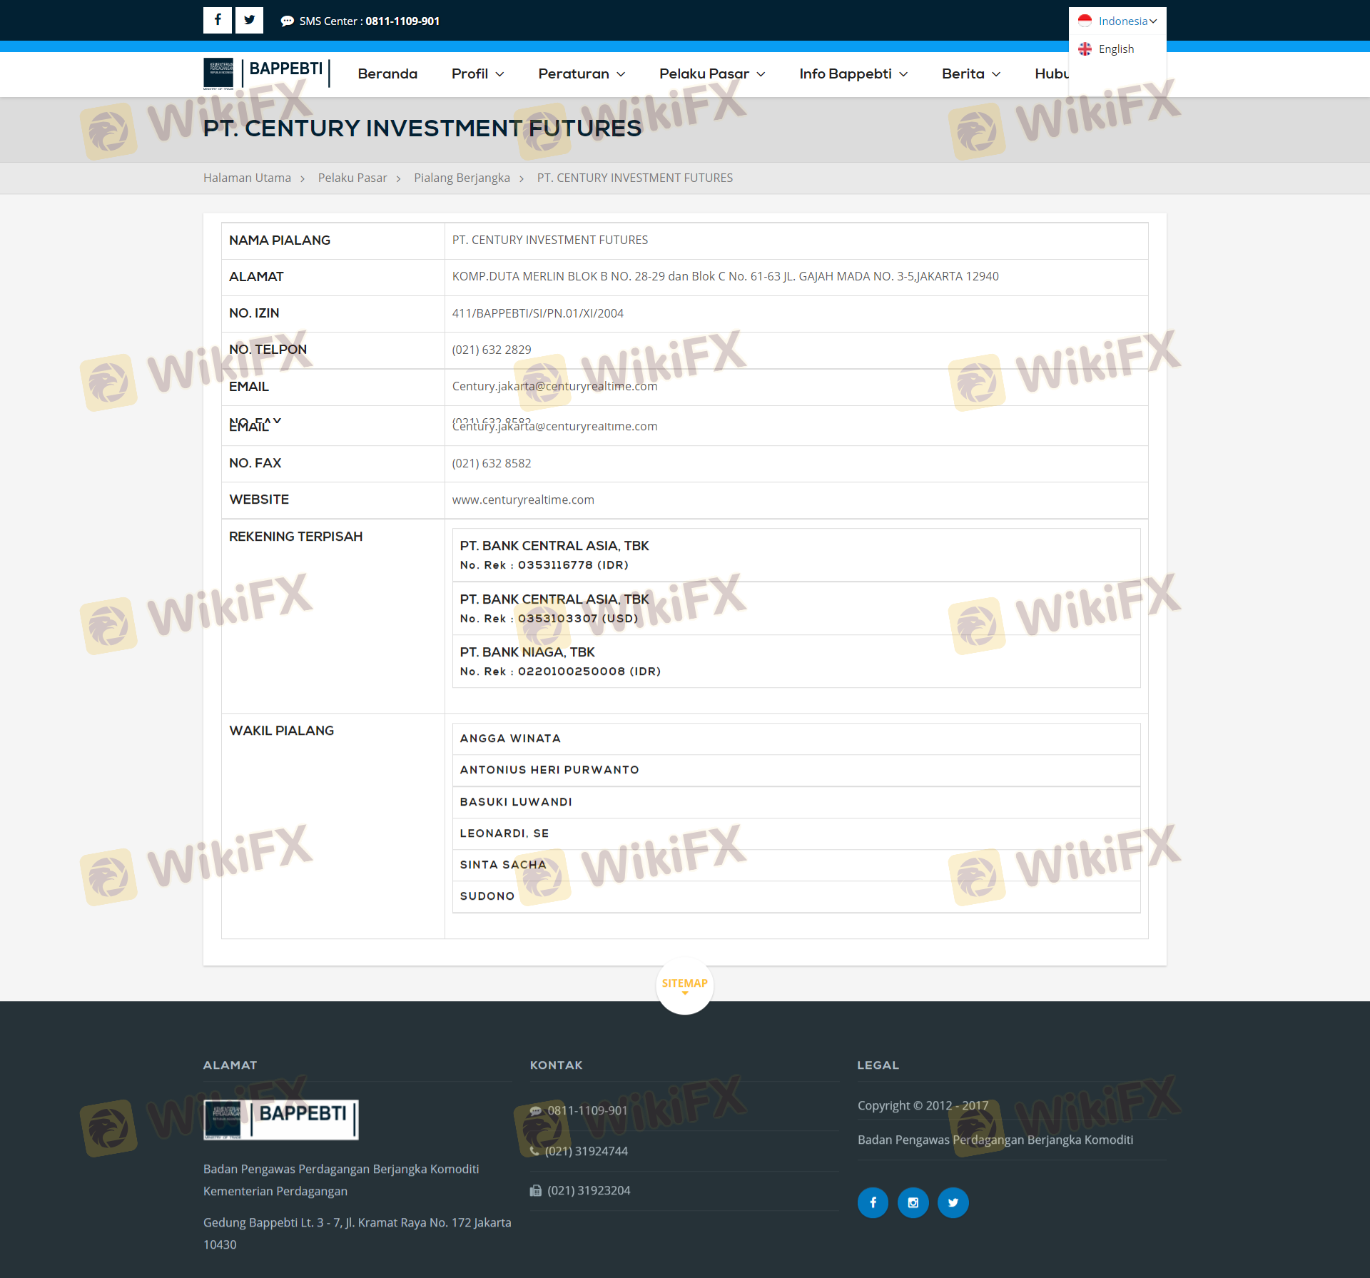Screen dimensions: 1370x1278
Task: Click footer Instagram round icon
Action: click(x=913, y=1202)
